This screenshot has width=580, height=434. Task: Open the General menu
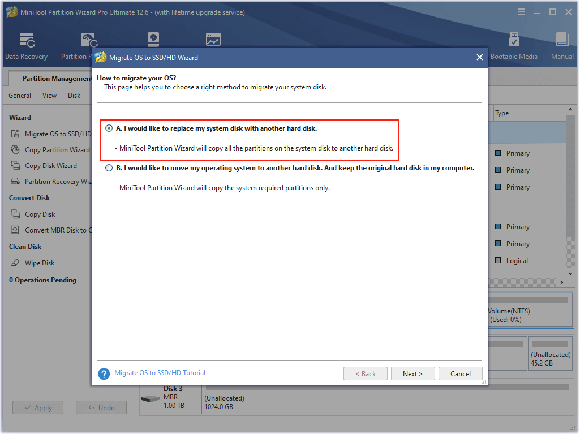click(x=20, y=96)
